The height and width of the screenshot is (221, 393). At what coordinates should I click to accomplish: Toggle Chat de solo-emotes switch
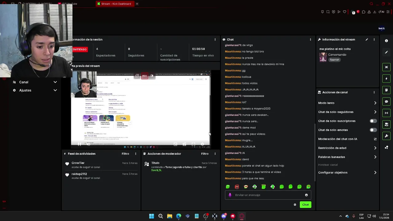coord(373,130)
